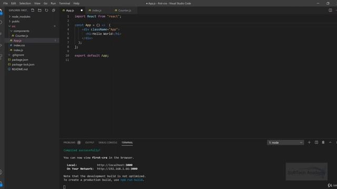Open package.json in the file tree

(20, 60)
